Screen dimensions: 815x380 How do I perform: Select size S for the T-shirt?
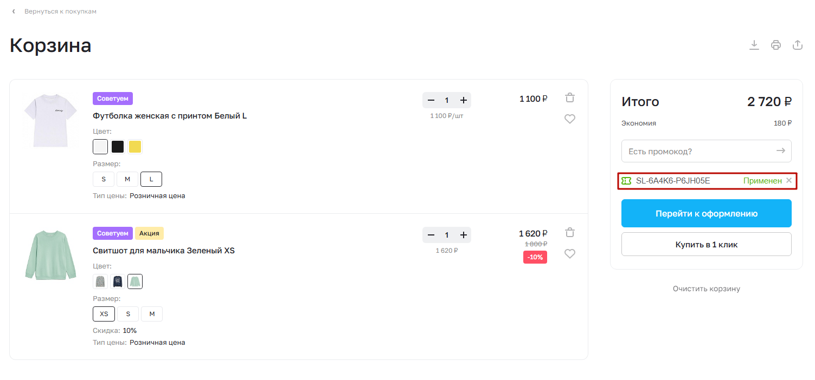tap(104, 179)
